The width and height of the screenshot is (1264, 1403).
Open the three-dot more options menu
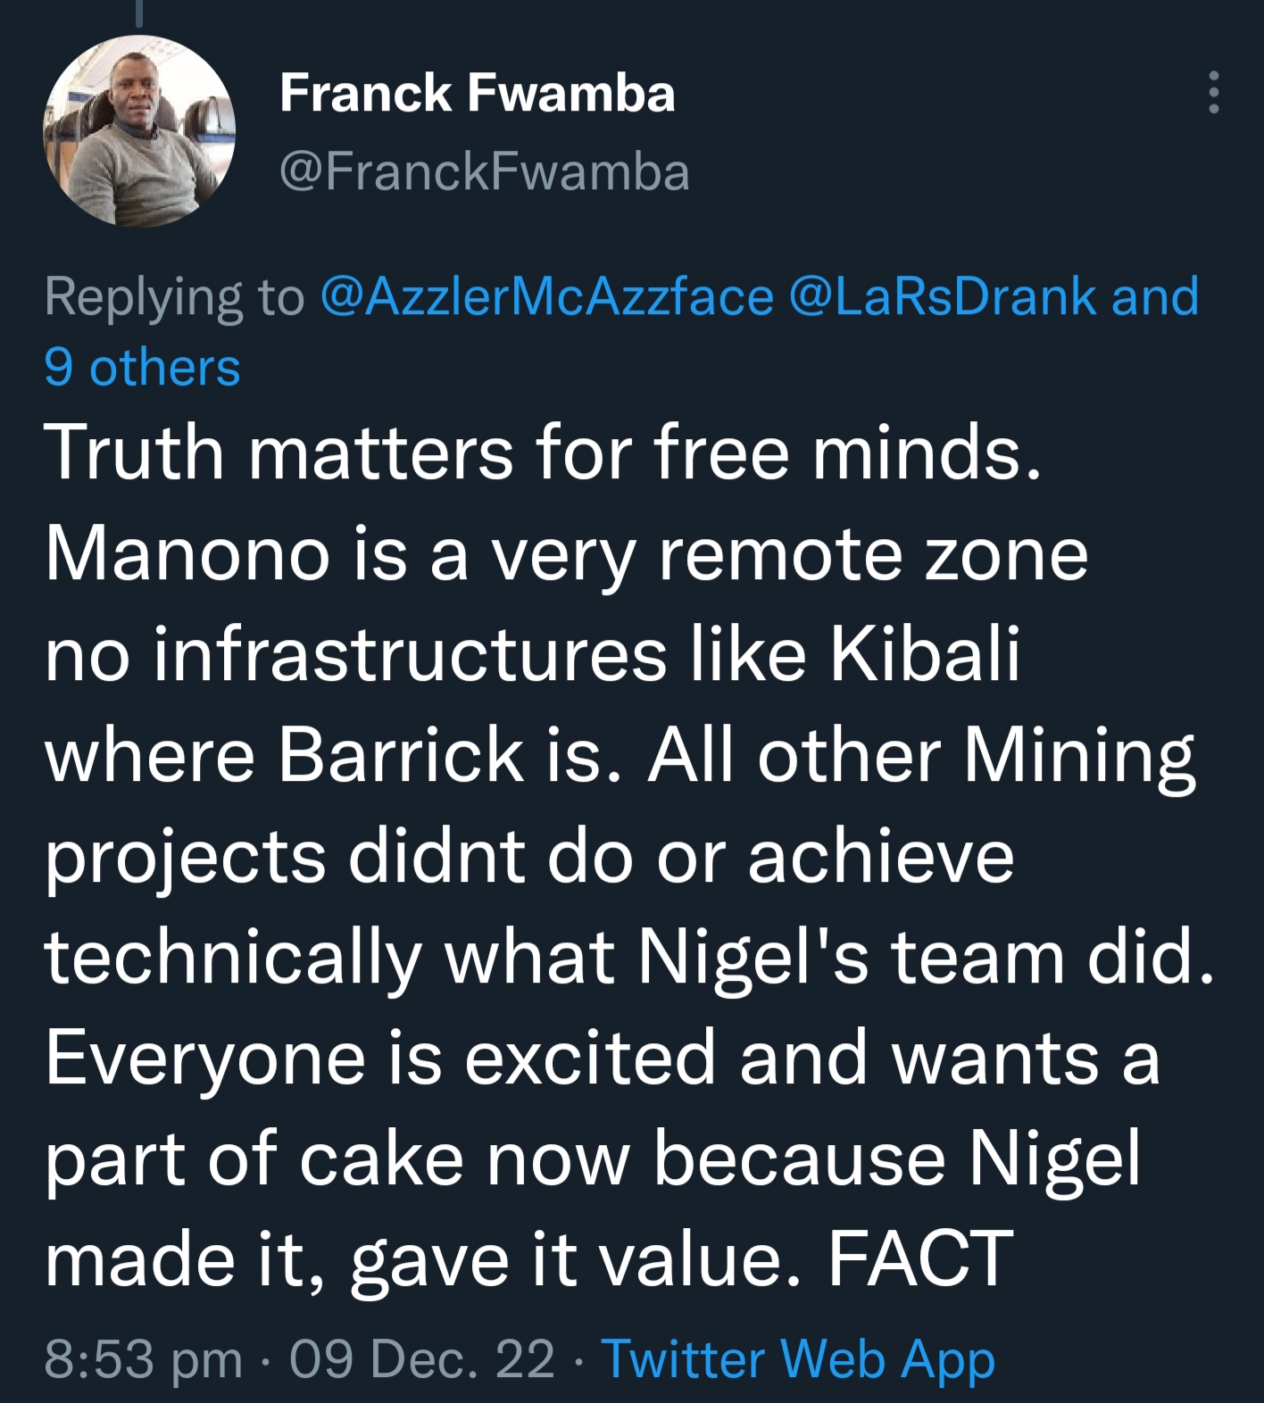click(x=1213, y=93)
